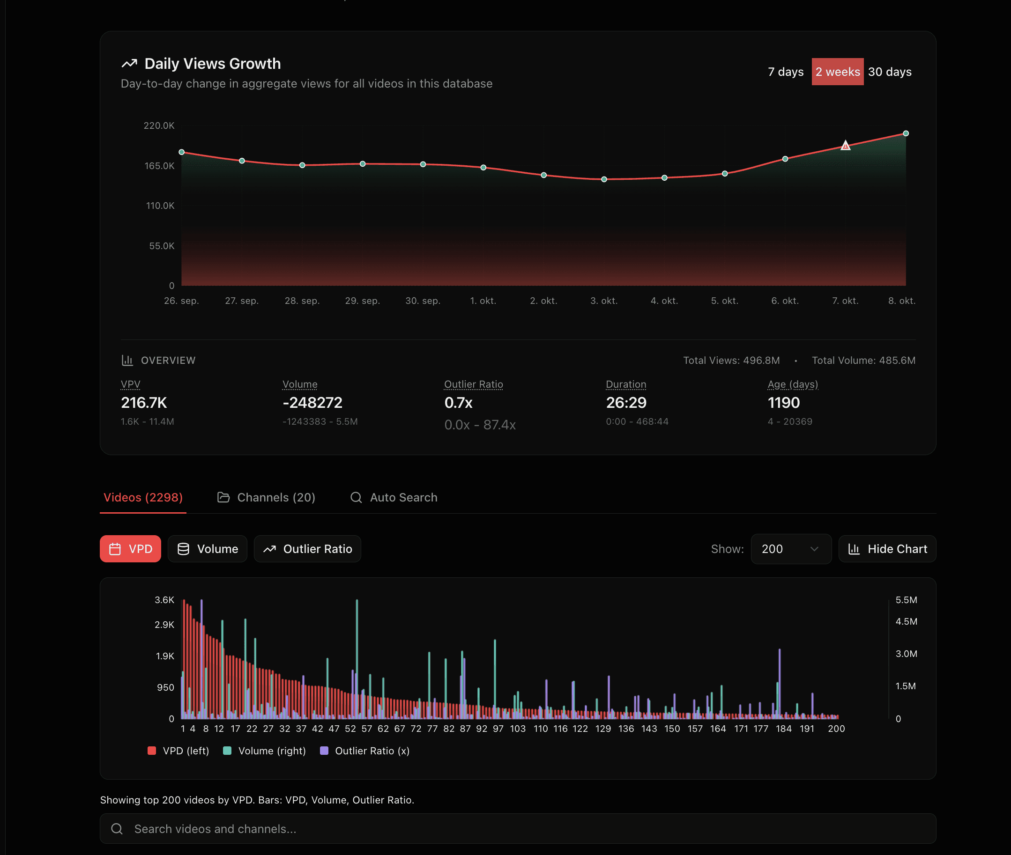Click the trend icon in Outlier Ratio button
The height and width of the screenshot is (855, 1011).
[269, 549]
